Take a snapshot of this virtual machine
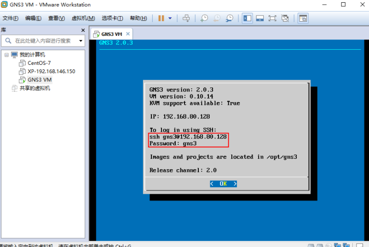This screenshot has height=247, width=369. coord(204,18)
